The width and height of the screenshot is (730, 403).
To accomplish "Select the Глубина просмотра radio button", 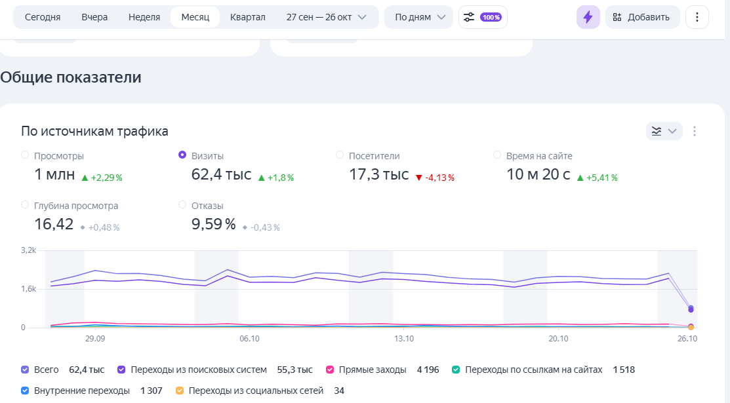I will click(x=25, y=204).
